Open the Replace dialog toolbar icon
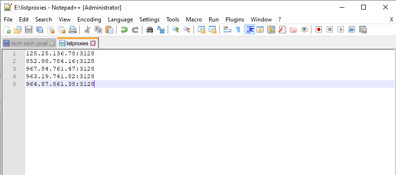Screen dimensions: 396x175 click(x=161, y=30)
